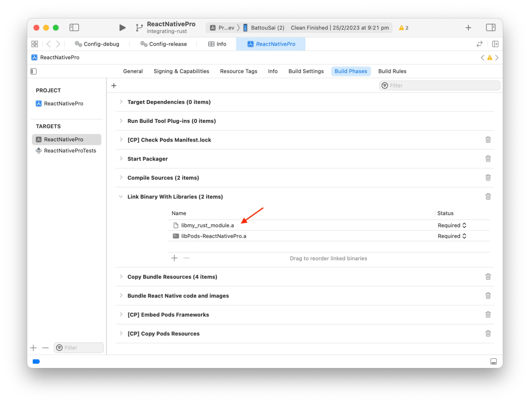Collapse Link Binary With Libraries section
Image resolution: width=530 pixels, height=404 pixels.
(121, 196)
